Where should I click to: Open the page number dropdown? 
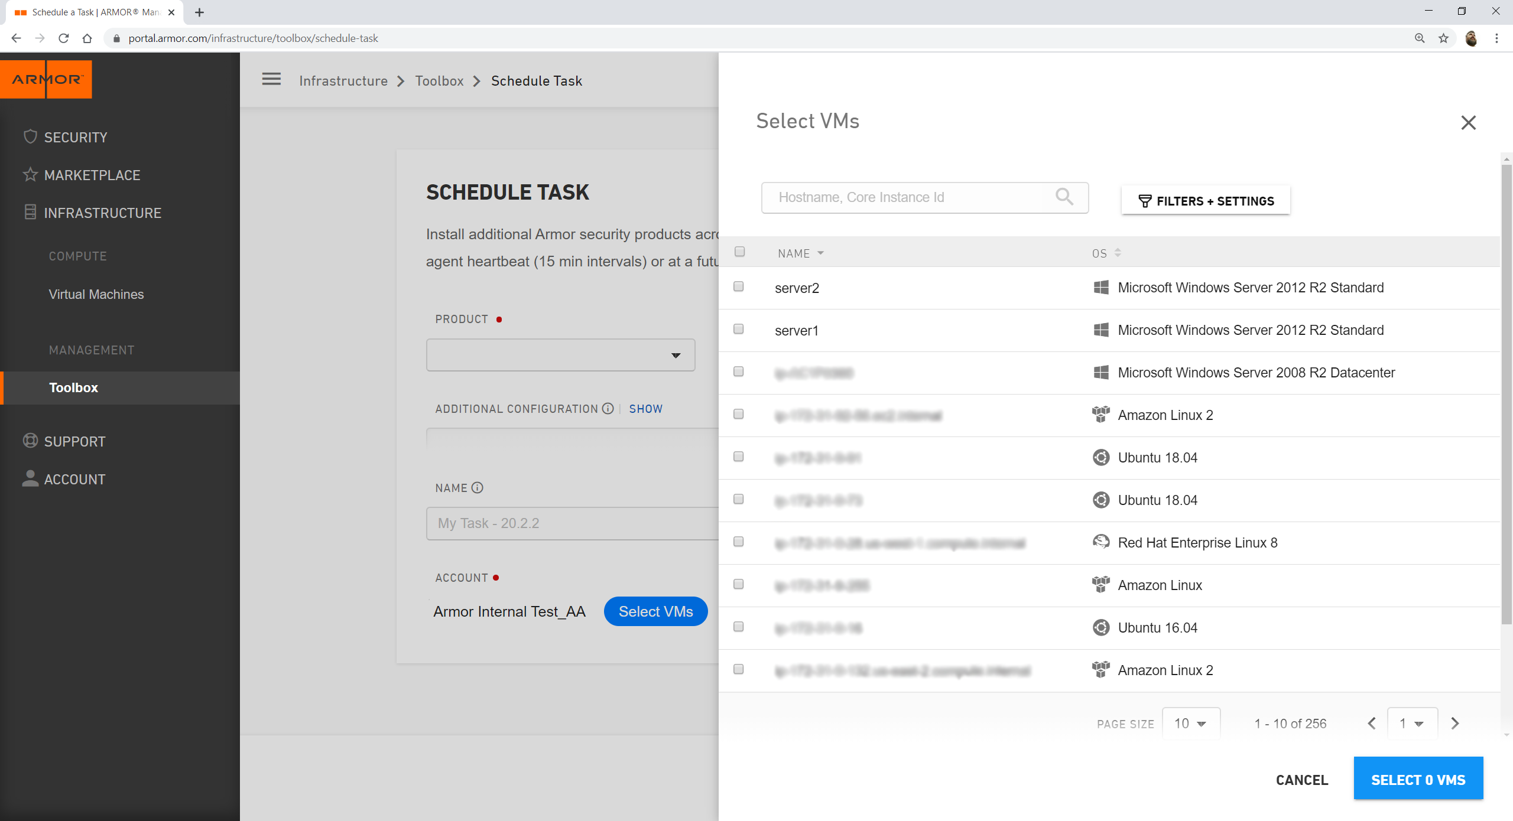click(1411, 723)
